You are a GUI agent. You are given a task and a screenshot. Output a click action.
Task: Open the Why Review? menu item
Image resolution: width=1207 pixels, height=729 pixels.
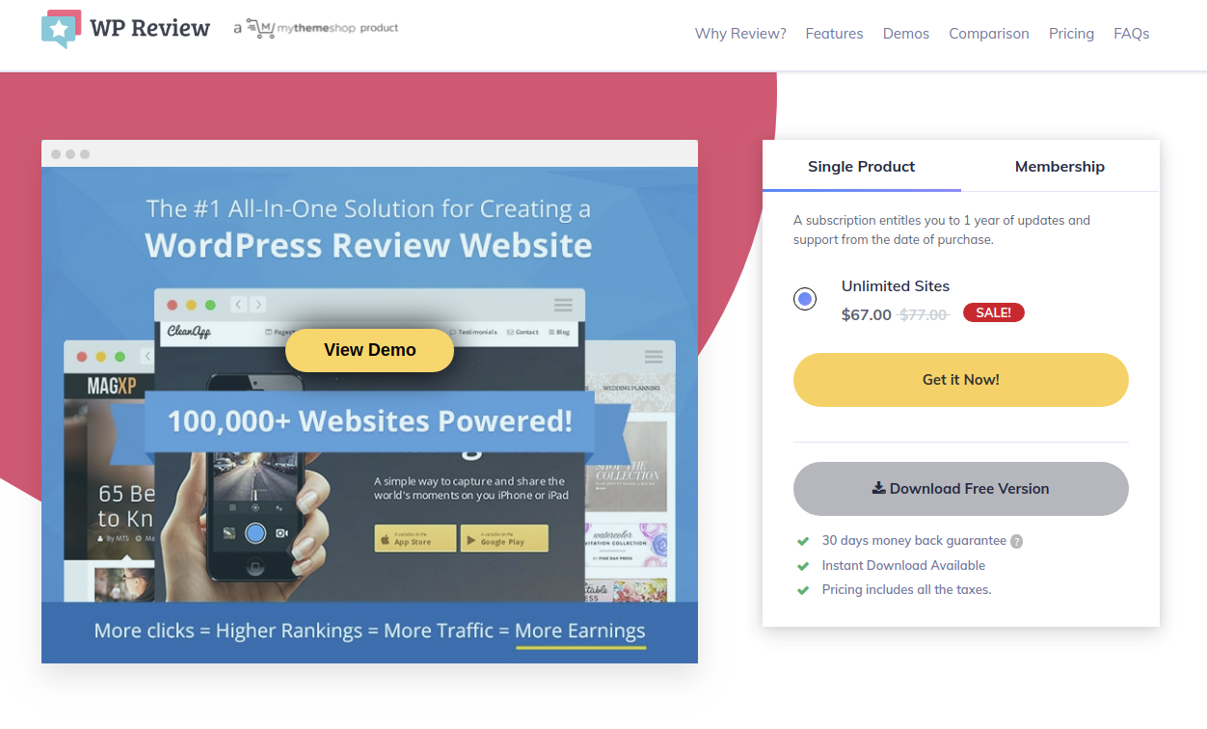[x=740, y=34]
